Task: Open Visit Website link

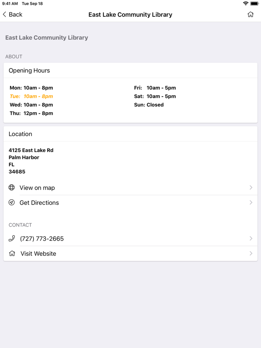Action: pos(38,253)
